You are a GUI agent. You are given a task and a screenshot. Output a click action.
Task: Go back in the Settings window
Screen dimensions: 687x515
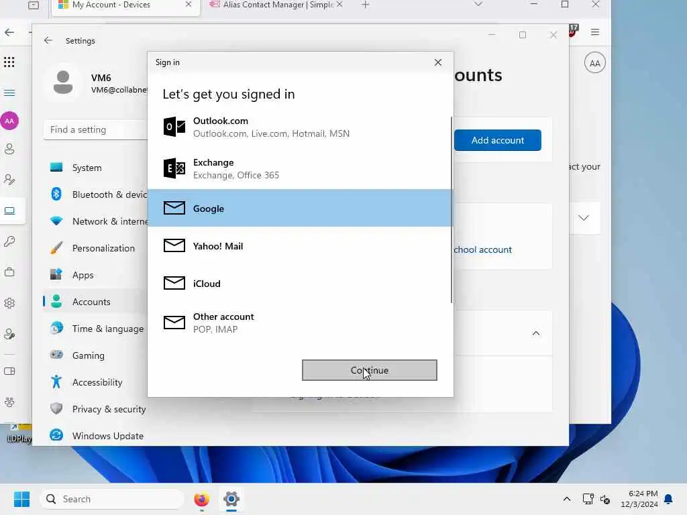point(48,40)
